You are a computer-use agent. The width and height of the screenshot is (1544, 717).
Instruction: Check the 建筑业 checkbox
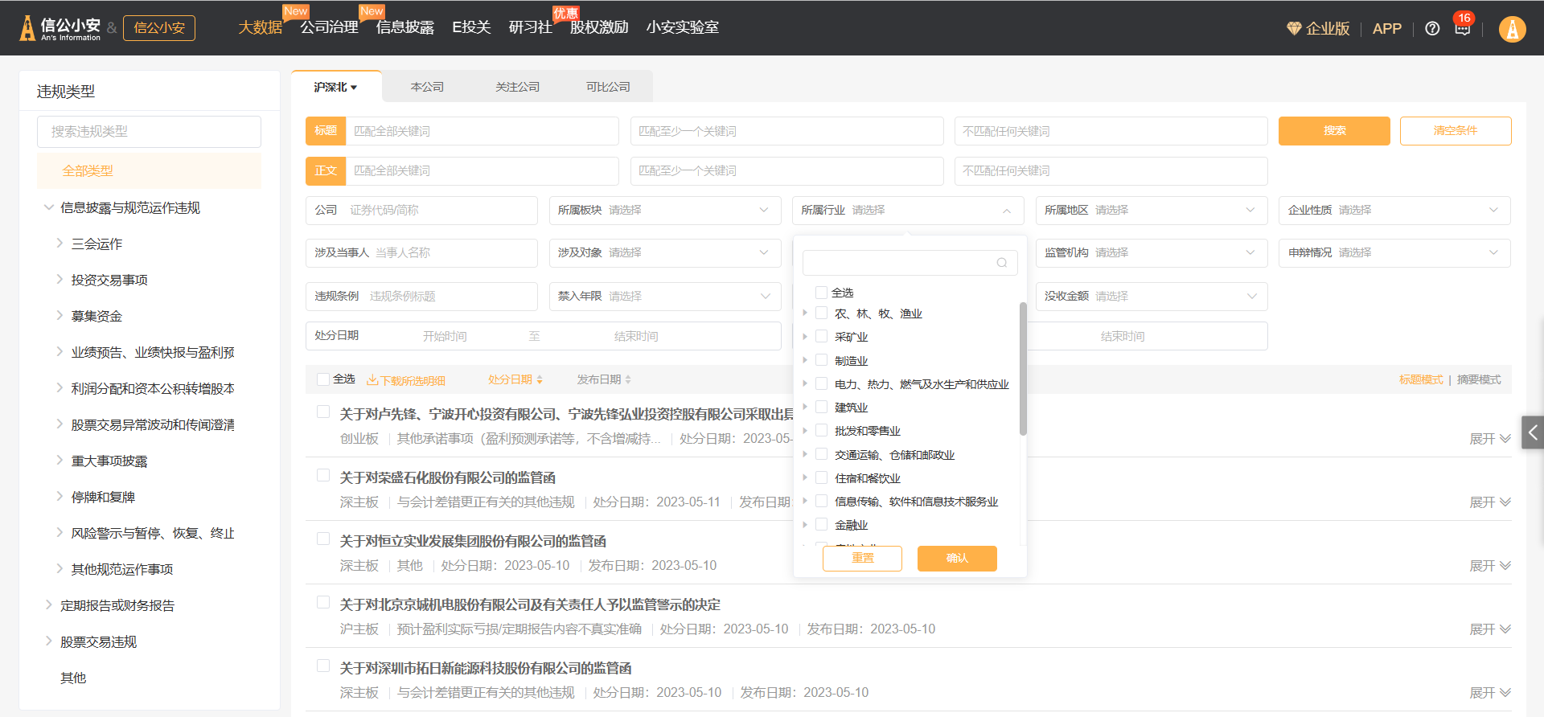821,407
